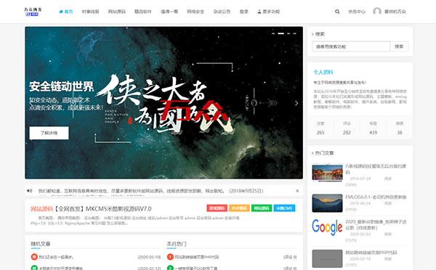Click the sidebar 搜索 button

tap(399, 46)
